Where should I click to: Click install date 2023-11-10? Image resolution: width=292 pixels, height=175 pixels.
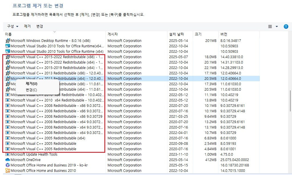coord(179,154)
